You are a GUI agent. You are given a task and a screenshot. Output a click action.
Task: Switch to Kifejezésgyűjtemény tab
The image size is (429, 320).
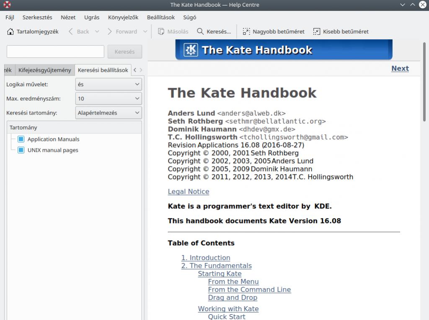[44, 70]
